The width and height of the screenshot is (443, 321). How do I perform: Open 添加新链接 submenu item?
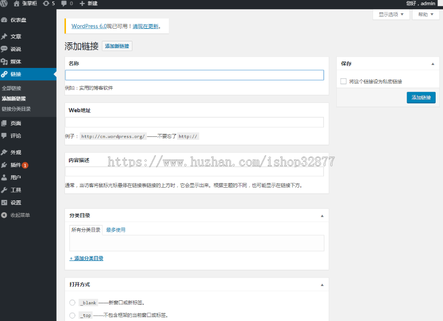click(14, 98)
